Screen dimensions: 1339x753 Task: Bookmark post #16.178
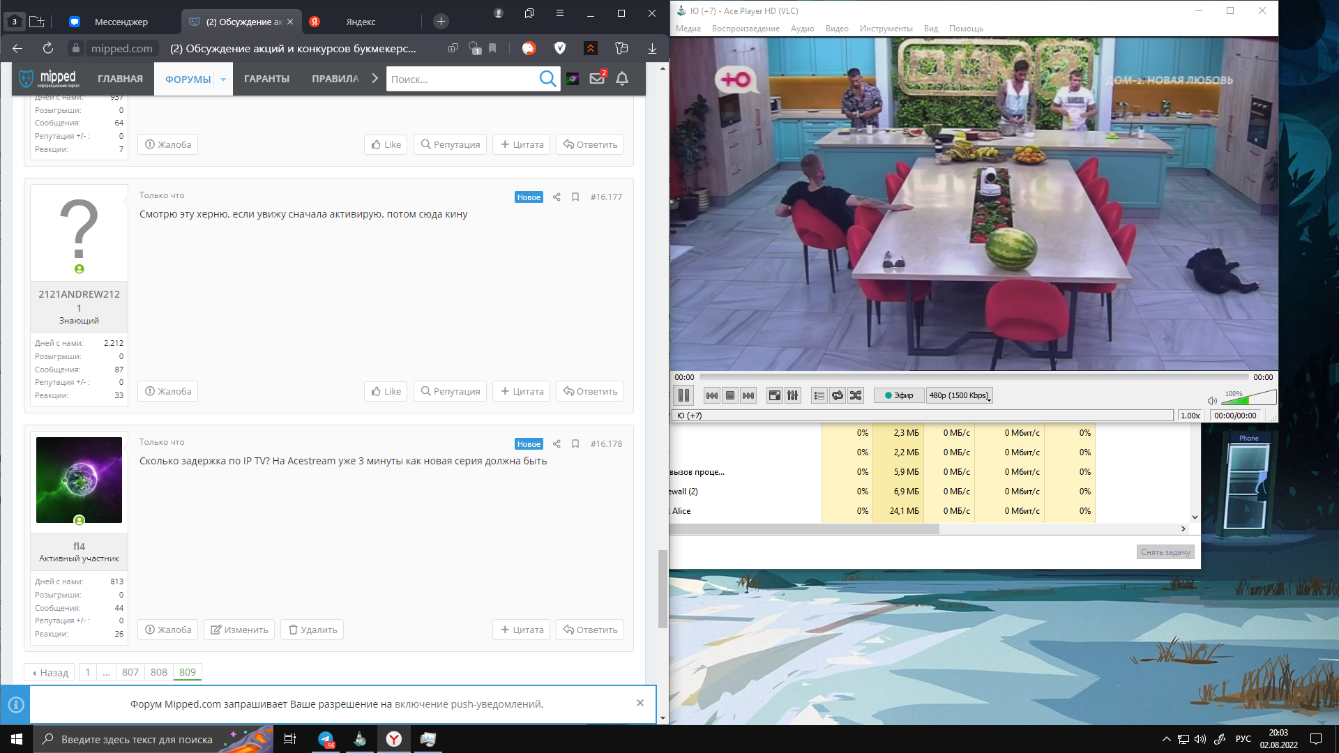pyautogui.click(x=575, y=444)
